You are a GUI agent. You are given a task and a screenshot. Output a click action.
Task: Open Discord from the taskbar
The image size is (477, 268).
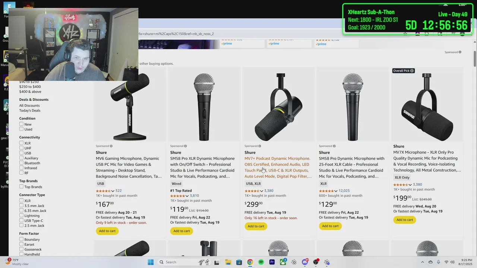(x=305, y=262)
